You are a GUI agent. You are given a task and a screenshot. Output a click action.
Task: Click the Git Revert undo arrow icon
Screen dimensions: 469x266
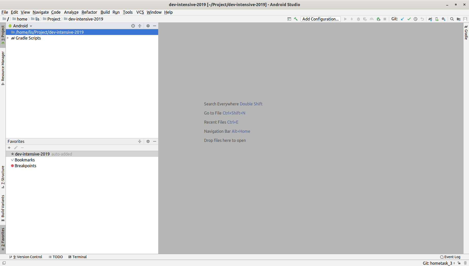click(422, 19)
